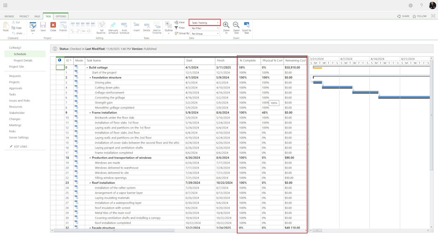The height and width of the screenshot is (246, 438).
Task: Click the red Close project icon
Action: (53, 25)
